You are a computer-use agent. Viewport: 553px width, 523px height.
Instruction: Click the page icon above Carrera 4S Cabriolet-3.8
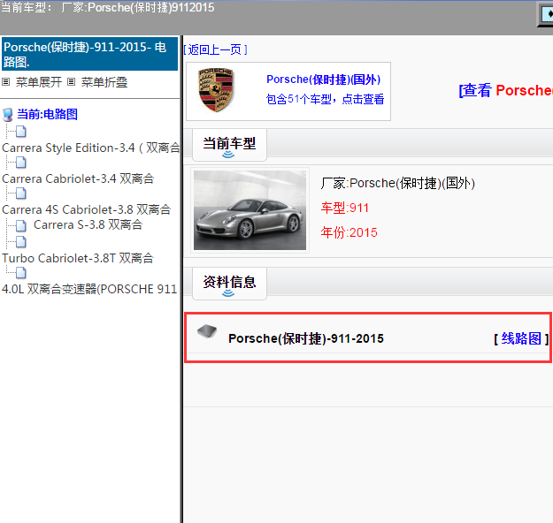(21, 193)
